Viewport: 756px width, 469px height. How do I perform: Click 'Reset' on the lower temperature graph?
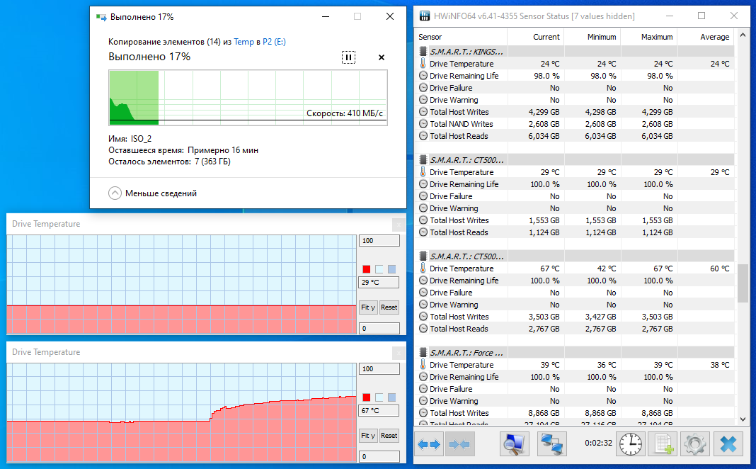coord(389,436)
